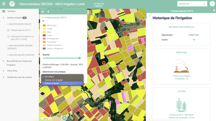
Task: Click LOIRET (45) department link
Action: (194, 35)
